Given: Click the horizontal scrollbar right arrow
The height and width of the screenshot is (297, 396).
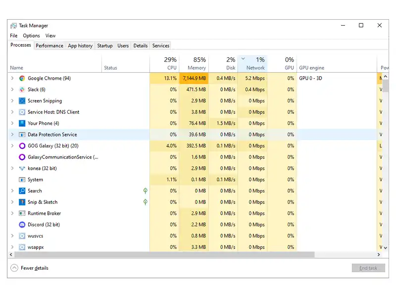Looking at the screenshot, I should click(379, 254).
